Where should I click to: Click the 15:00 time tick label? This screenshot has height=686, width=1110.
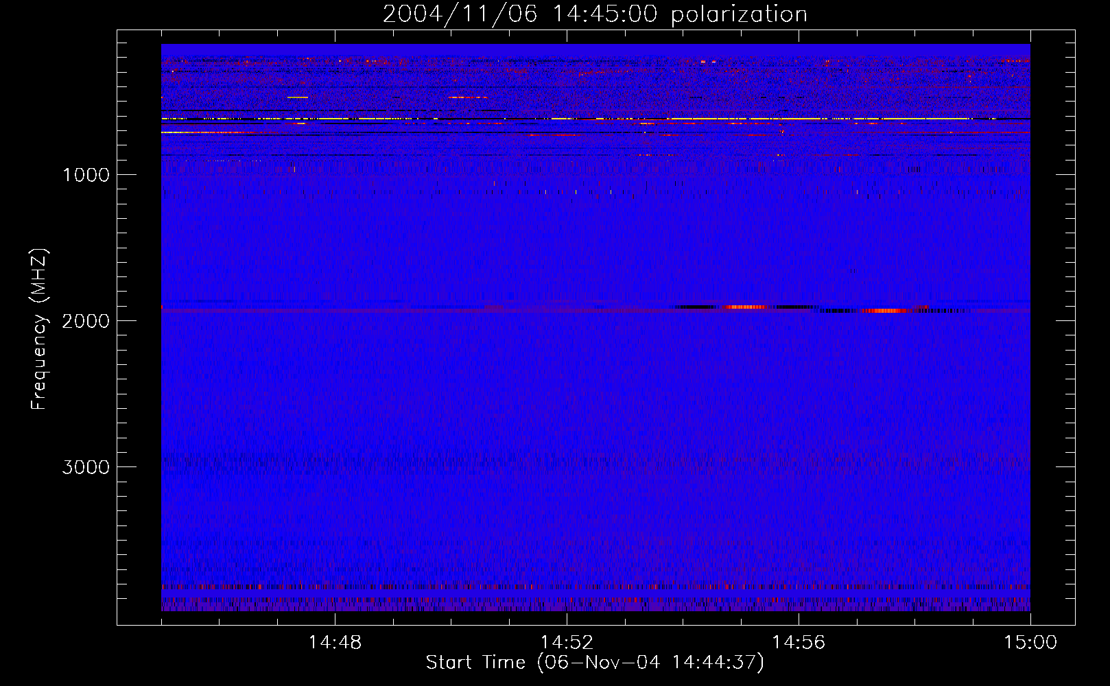coord(1030,643)
